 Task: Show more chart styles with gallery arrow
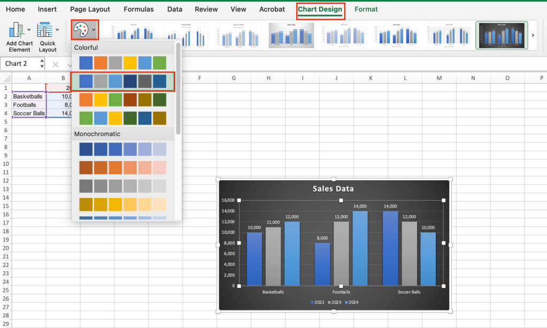pos(533,35)
